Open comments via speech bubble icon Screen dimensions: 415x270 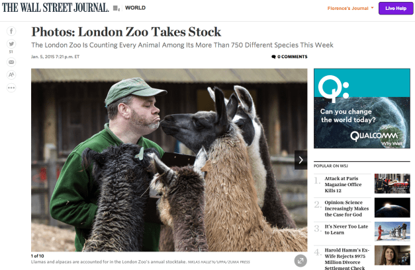(273, 57)
